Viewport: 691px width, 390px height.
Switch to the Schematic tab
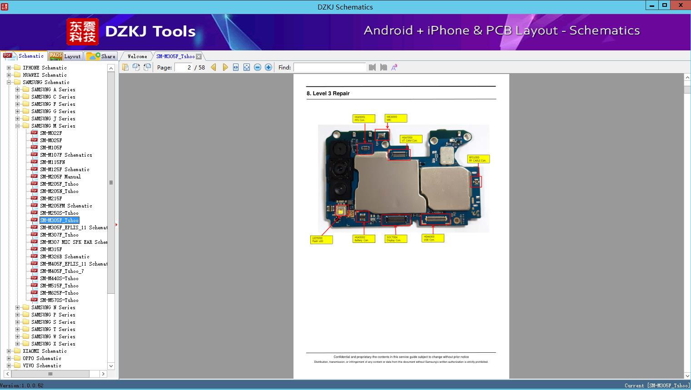(x=24, y=56)
